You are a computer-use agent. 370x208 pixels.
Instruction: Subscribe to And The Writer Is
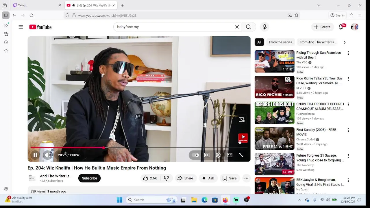pos(89,178)
